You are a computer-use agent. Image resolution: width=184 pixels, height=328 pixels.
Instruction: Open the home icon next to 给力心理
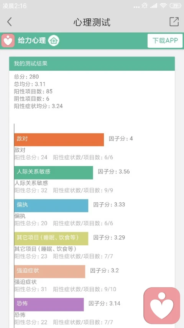pos(54,41)
